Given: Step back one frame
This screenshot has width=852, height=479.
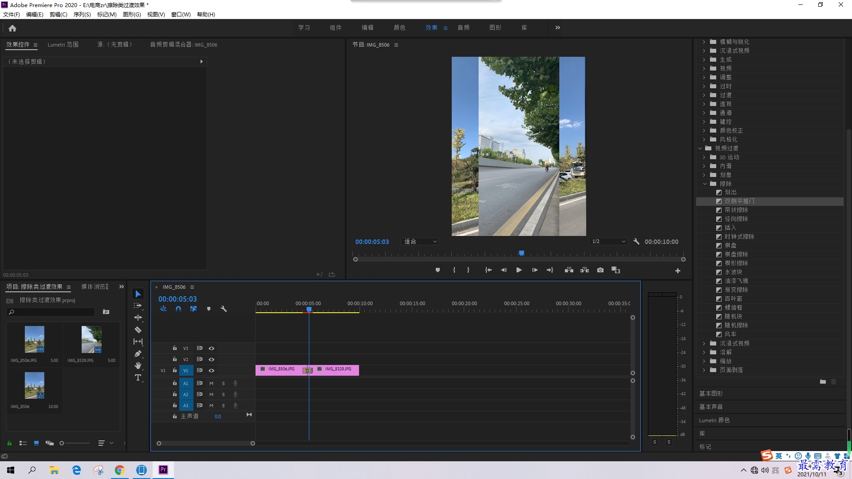Looking at the screenshot, I should pyautogui.click(x=504, y=270).
